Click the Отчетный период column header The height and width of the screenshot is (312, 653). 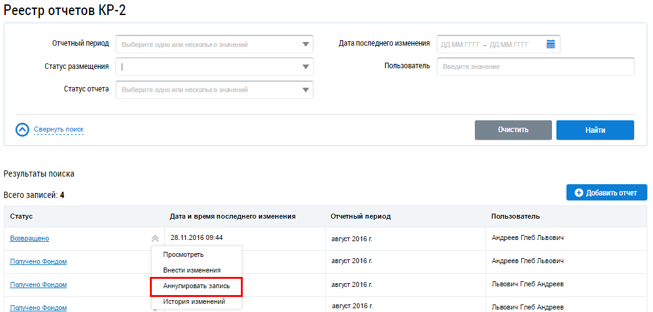(x=360, y=216)
